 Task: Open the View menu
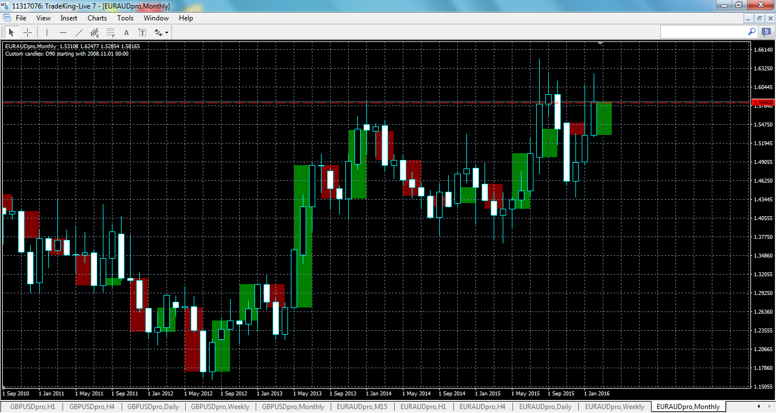pos(43,18)
